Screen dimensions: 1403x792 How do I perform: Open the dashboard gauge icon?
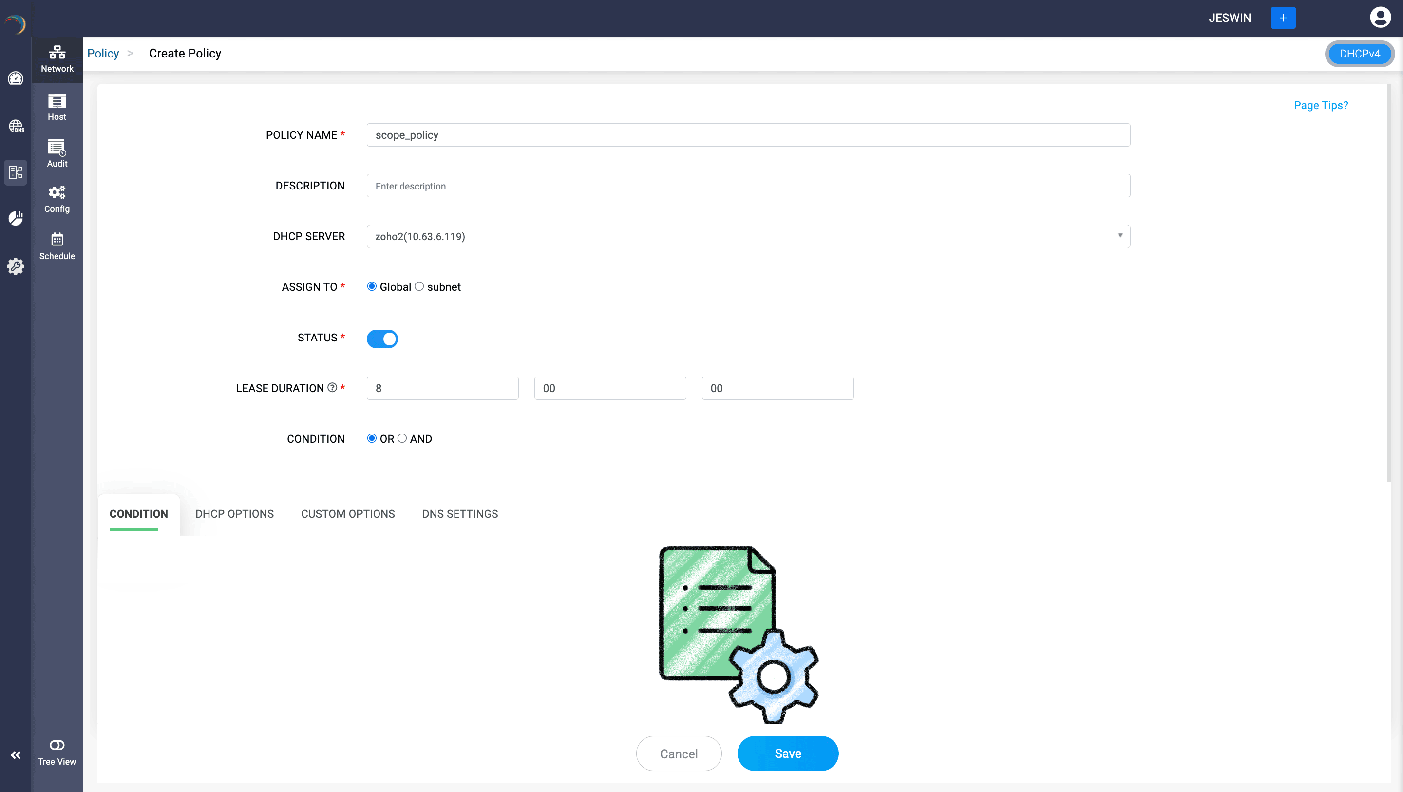(x=16, y=78)
